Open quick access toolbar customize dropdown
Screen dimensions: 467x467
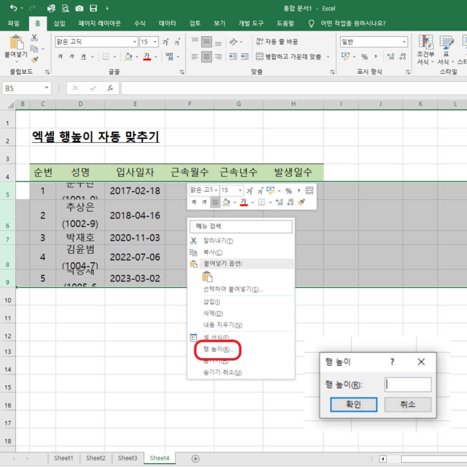point(107,8)
